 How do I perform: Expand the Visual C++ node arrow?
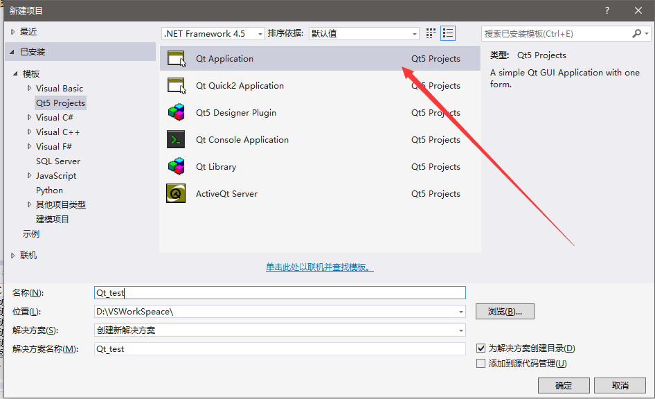[29, 132]
